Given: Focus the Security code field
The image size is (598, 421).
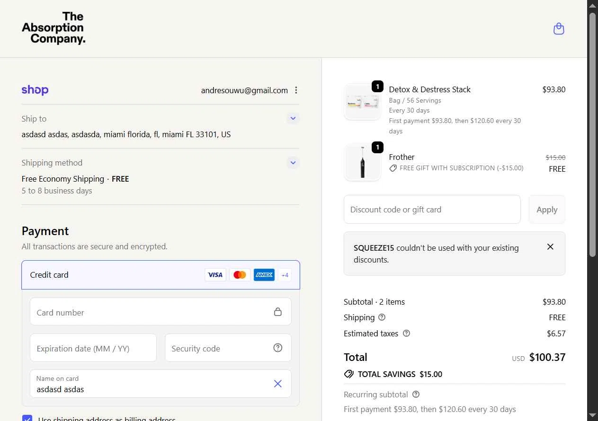Looking at the screenshot, I should click(x=228, y=348).
